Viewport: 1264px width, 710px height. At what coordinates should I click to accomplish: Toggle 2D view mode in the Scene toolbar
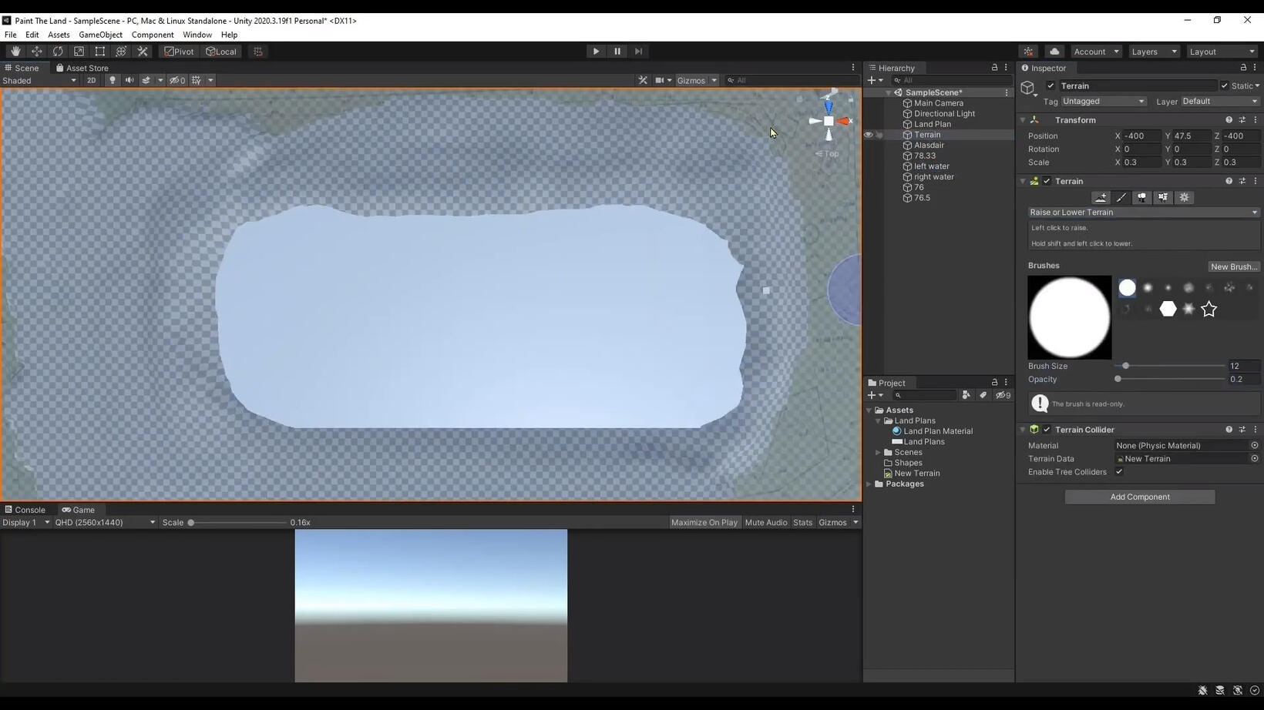pyautogui.click(x=92, y=80)
